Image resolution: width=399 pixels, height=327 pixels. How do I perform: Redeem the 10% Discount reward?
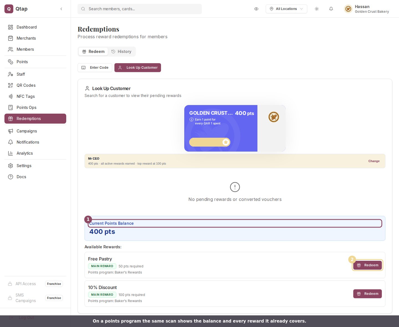point(367,294)
